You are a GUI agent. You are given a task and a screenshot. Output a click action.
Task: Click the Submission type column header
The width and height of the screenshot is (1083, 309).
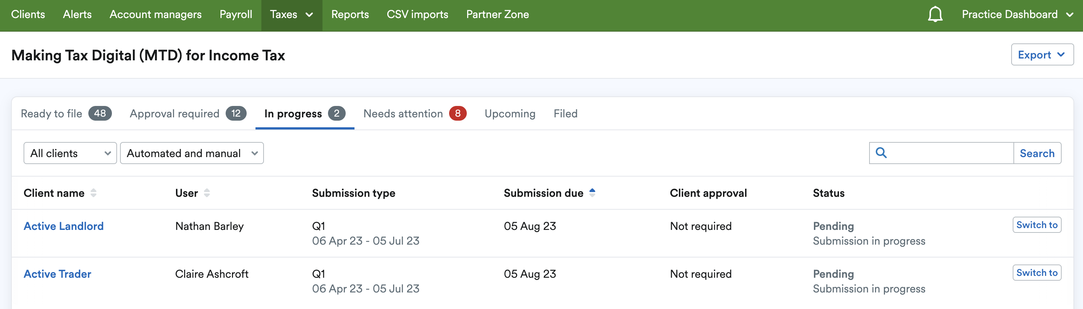coord(353,193)
